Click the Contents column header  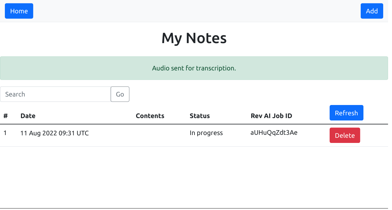150,116
